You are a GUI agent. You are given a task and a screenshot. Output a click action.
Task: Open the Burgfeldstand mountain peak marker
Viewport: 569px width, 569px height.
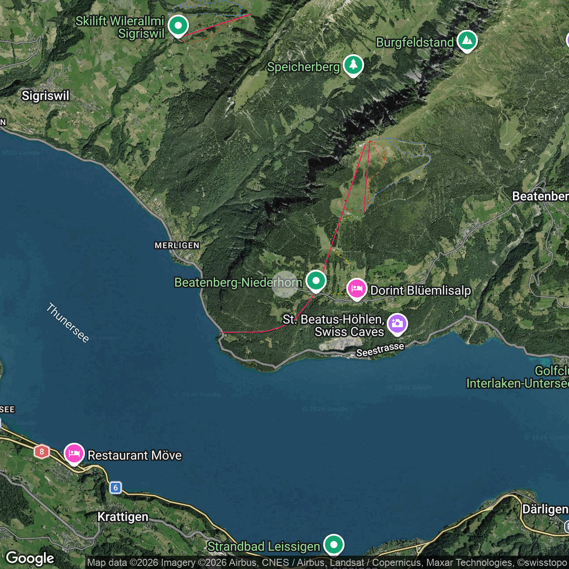click(x=467, y=41)
